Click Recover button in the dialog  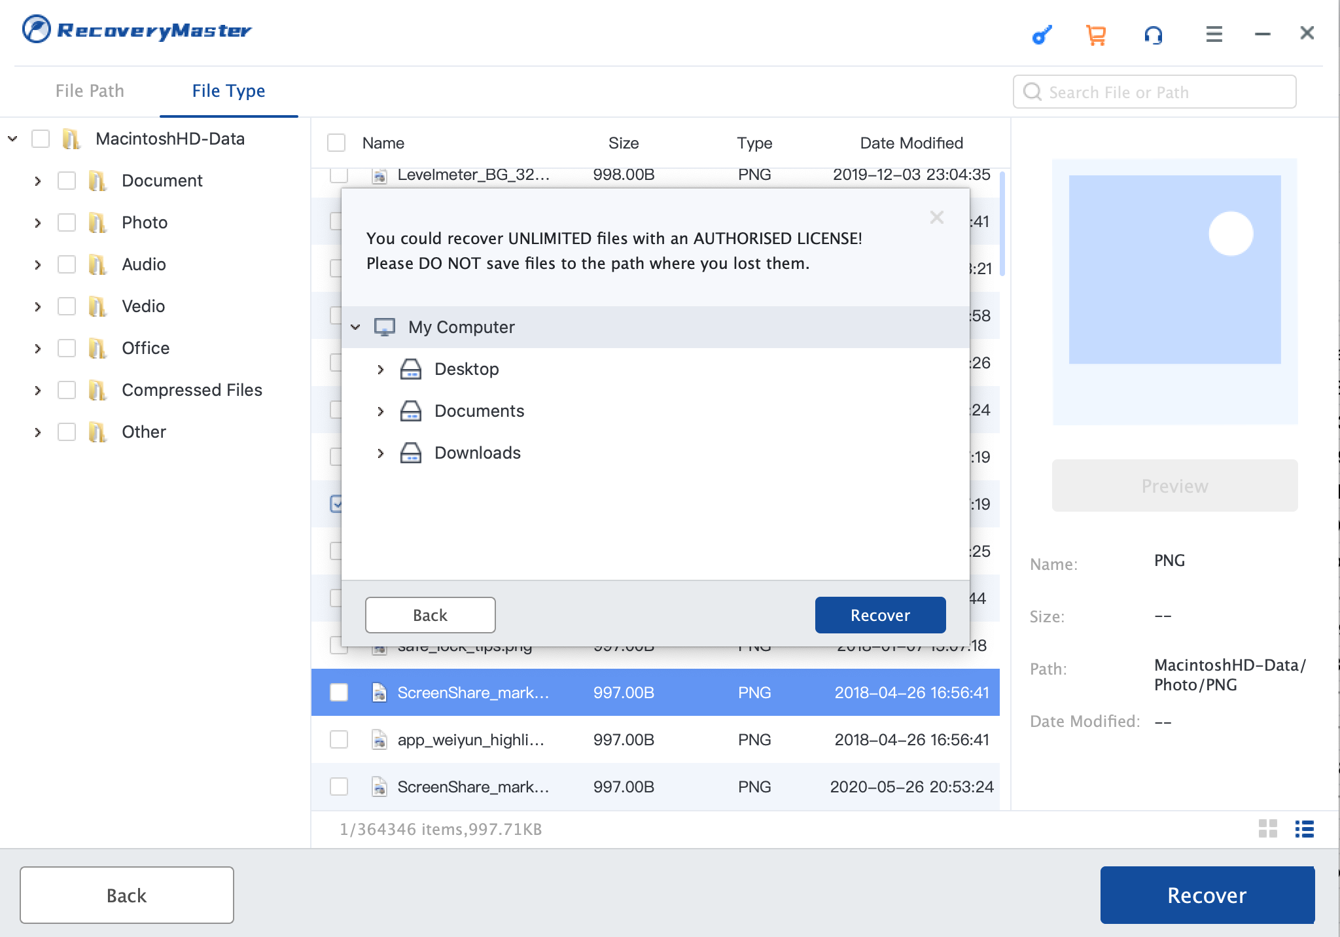coord(880,615)
